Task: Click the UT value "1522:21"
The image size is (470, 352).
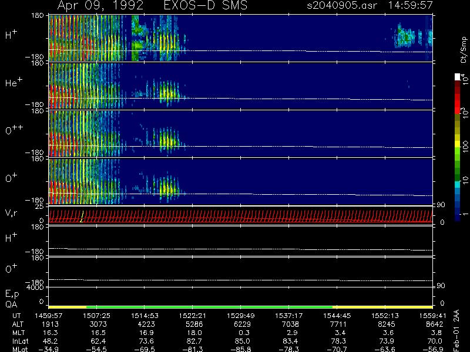Action: [193, 316]
